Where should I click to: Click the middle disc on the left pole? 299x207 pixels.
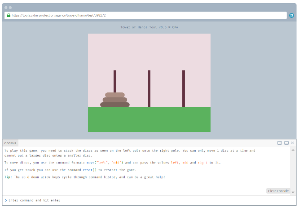115,99
